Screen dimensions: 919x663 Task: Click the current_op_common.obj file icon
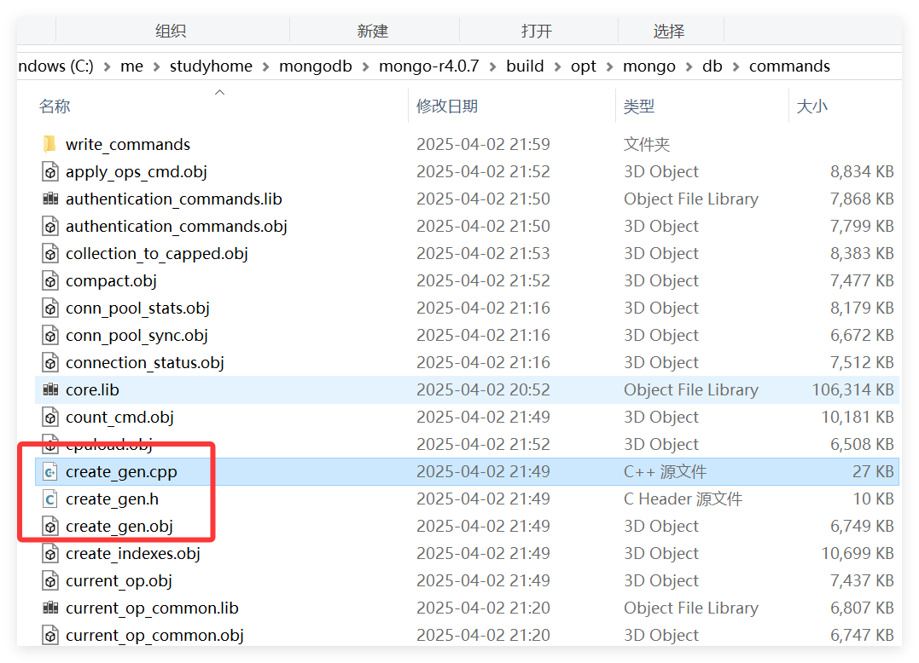click(x=50, y=636)
